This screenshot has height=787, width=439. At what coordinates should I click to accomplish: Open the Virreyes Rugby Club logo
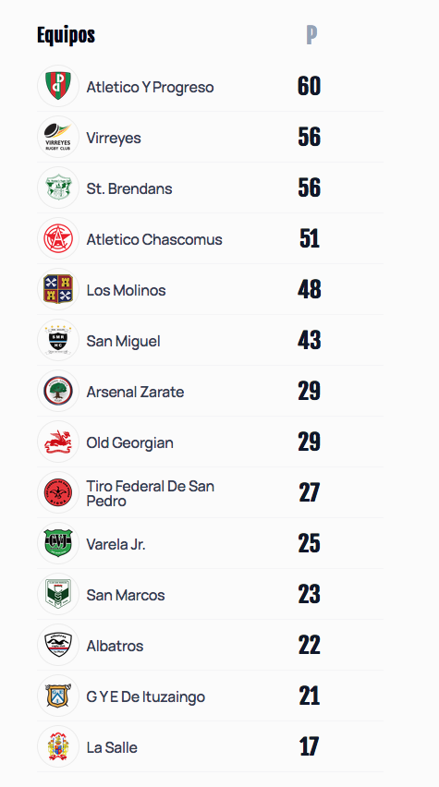(58, 137)
